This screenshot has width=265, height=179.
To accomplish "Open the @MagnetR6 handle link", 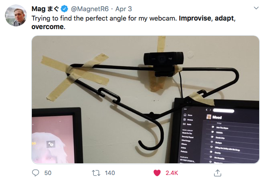I will (x=90, y=9).
